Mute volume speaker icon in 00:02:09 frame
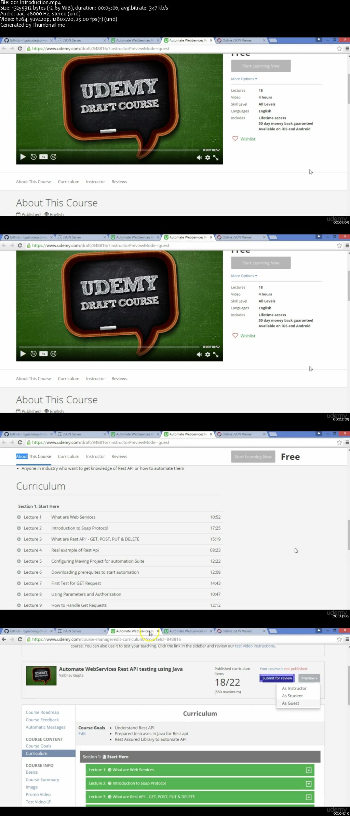Viewport: 350px width, 816px height. click(199, 355)
